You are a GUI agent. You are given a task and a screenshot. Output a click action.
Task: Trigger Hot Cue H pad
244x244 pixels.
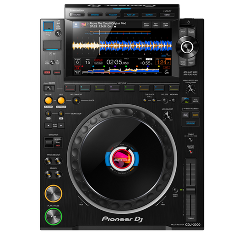tap(174, 88)
